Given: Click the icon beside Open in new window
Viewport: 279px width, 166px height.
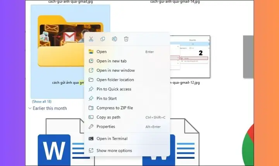Looking at the screenshot, I should coord(91,70).
